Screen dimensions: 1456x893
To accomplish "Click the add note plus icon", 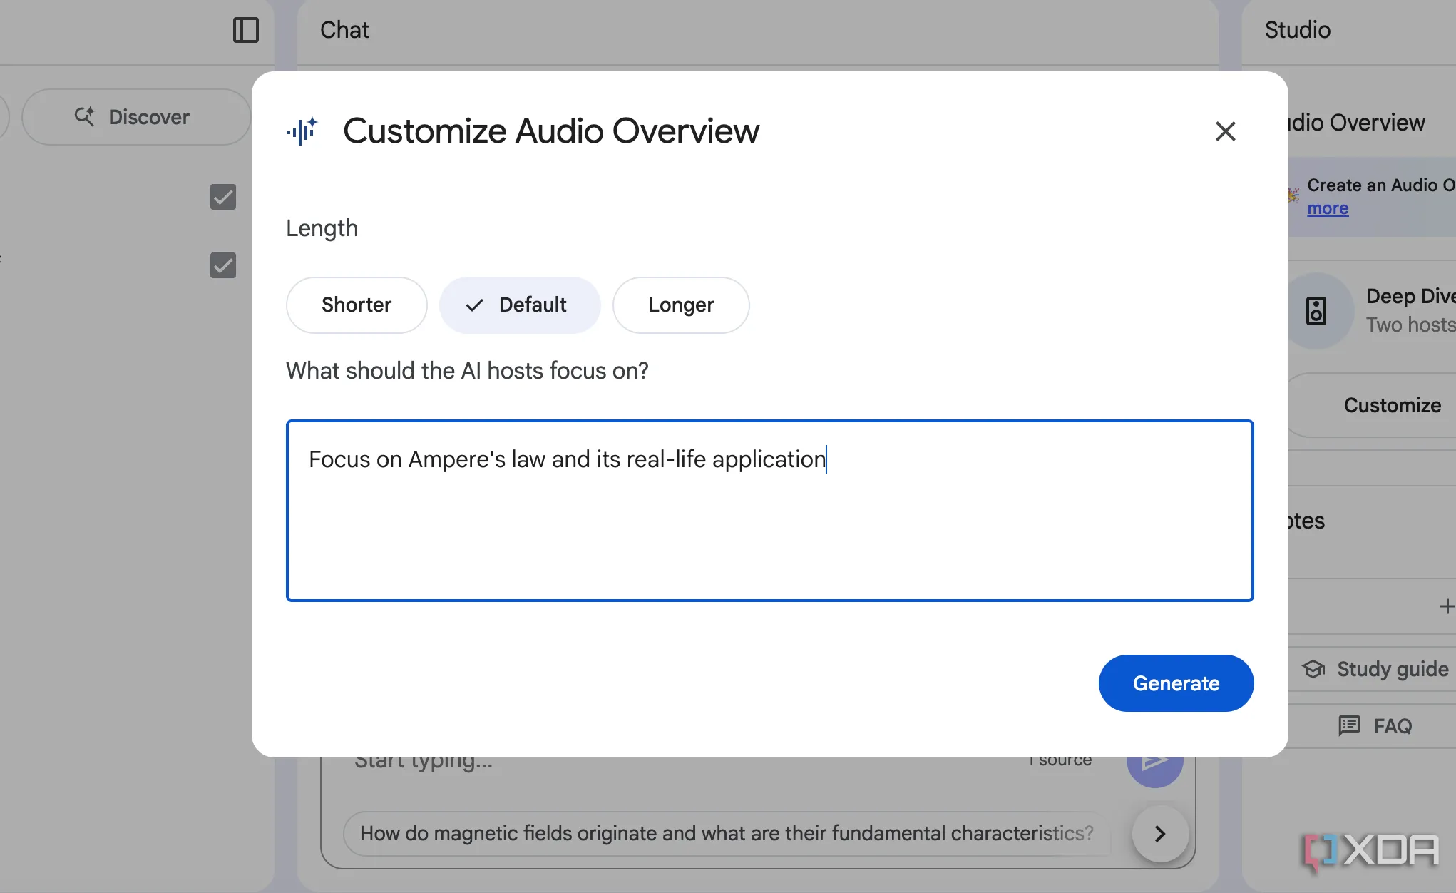I will click(x=1447, y=606).
